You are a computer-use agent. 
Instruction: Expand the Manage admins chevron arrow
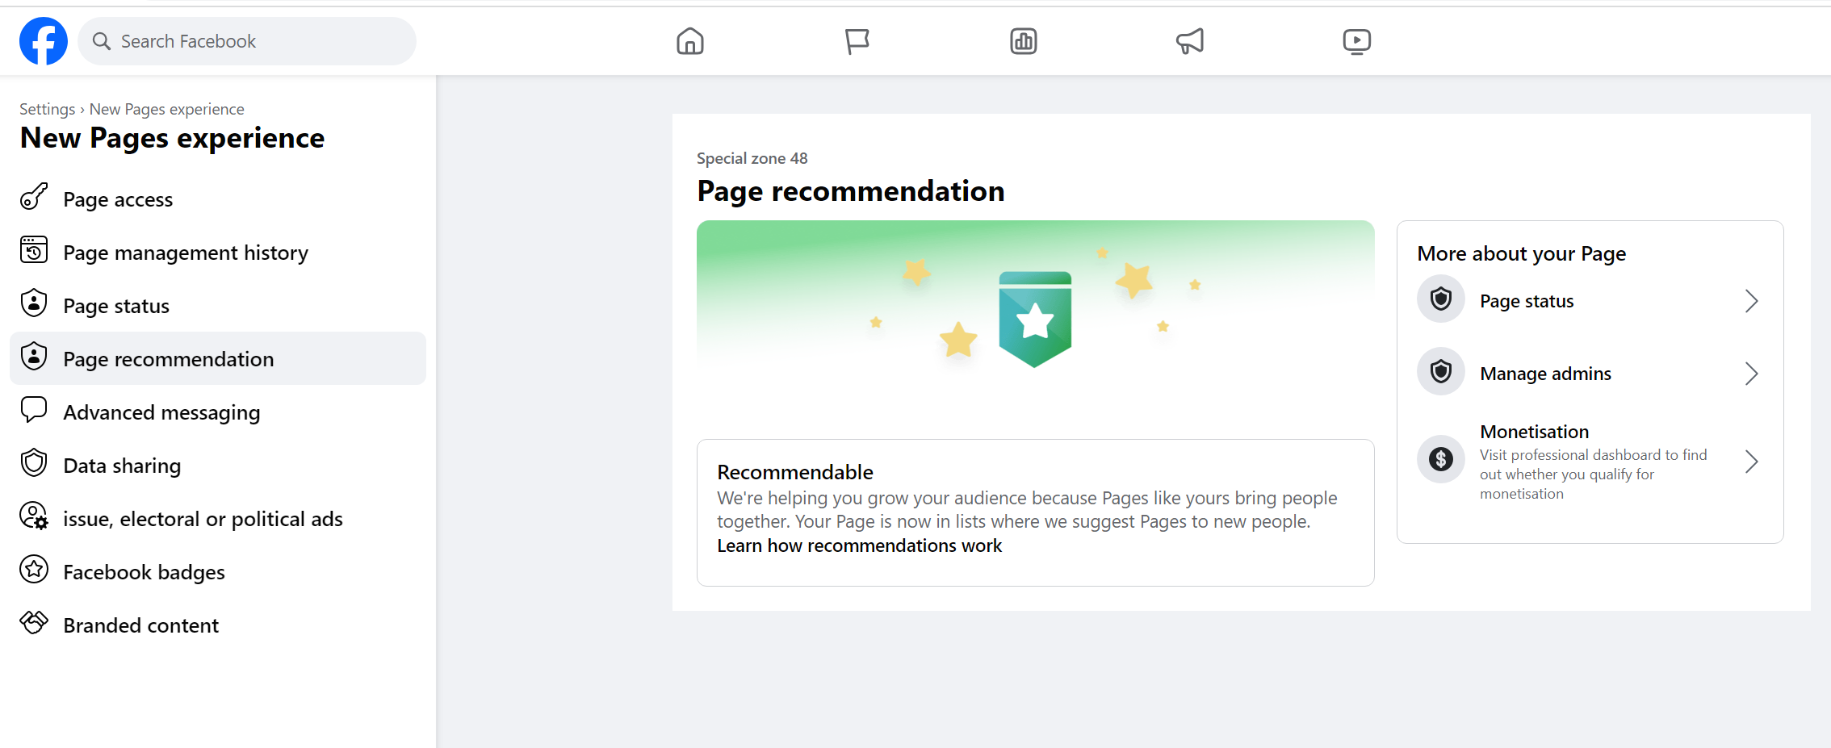(x=1751, y=374)
